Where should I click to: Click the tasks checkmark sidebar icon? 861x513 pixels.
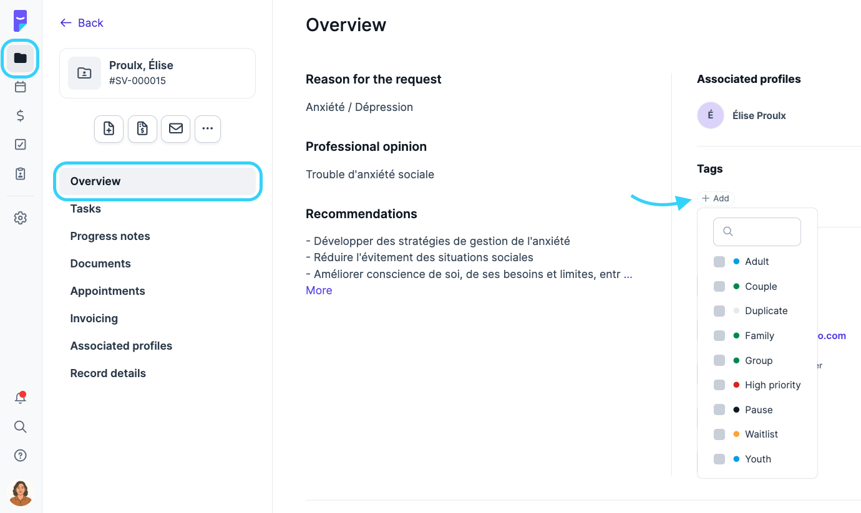21,145
